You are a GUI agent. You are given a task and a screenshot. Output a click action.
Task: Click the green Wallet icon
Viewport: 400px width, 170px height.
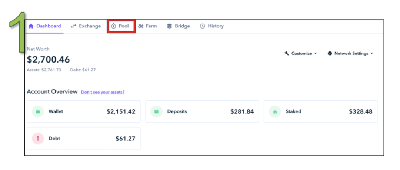pos(38,111)
